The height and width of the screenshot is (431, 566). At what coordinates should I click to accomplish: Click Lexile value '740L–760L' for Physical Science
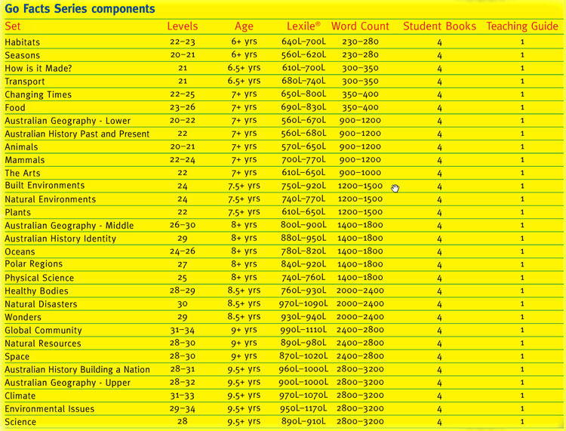[303, 277]
